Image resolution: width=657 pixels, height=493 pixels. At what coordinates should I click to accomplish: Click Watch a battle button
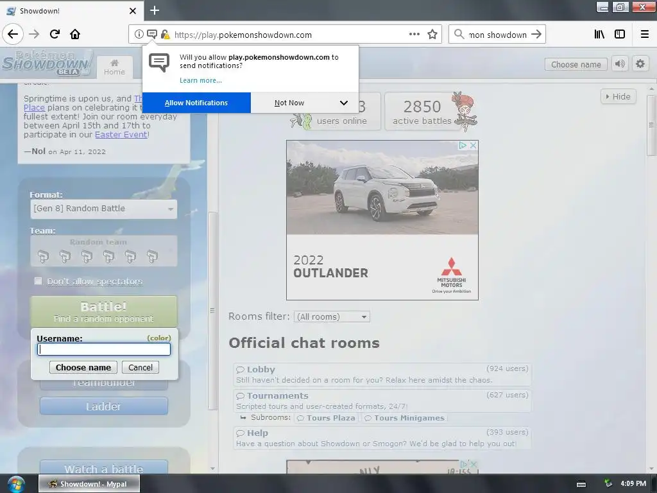103,467
